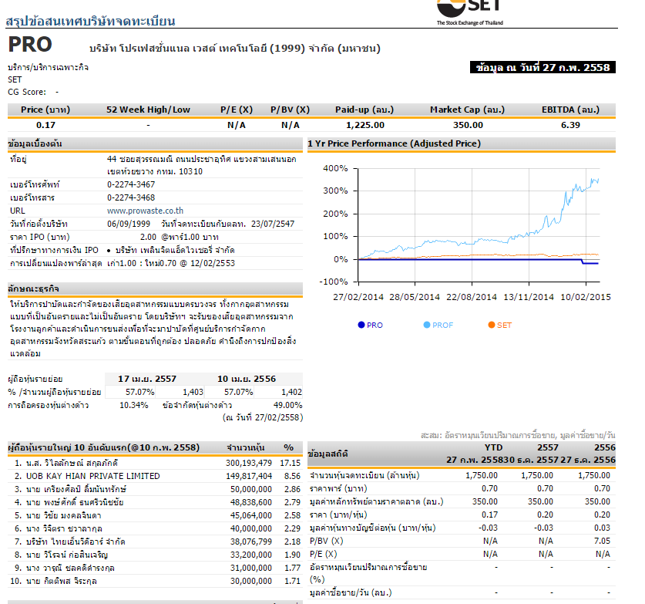Click the book value per share 0.03
This screenshot has width=645, height=604.
click(x=602, y=528)
